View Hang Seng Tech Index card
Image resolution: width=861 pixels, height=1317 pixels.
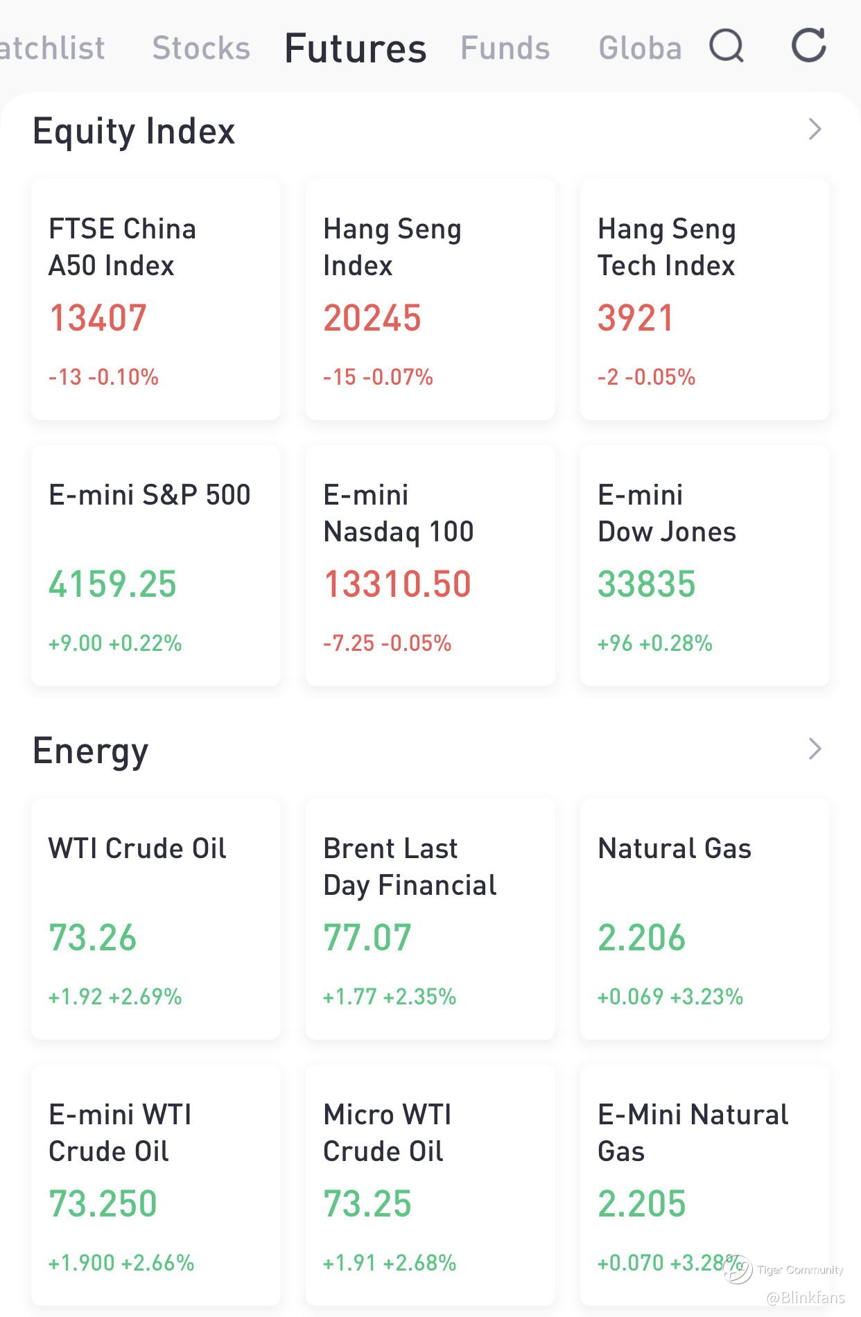(x=705, y=299)
